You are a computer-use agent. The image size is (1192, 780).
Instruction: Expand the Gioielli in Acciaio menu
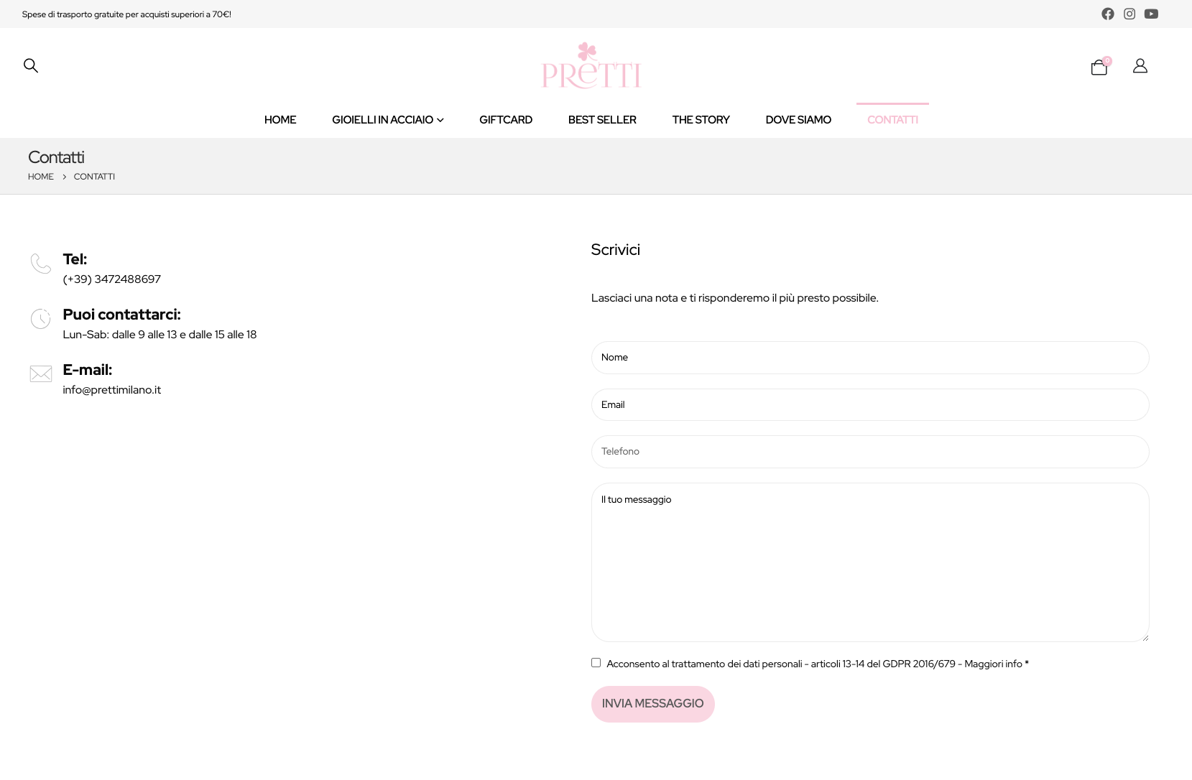pos(387,120)
